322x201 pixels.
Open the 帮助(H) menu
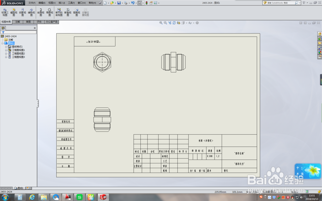(92, 3)
